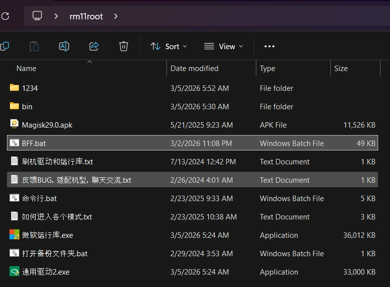Select the Magisk29.0.apk file icon
The height and width of the screenshot is (287, 390).
(14, 125)
